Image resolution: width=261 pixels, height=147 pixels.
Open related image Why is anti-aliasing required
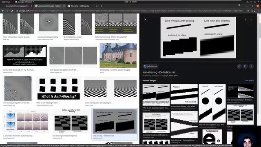(156, 95)
